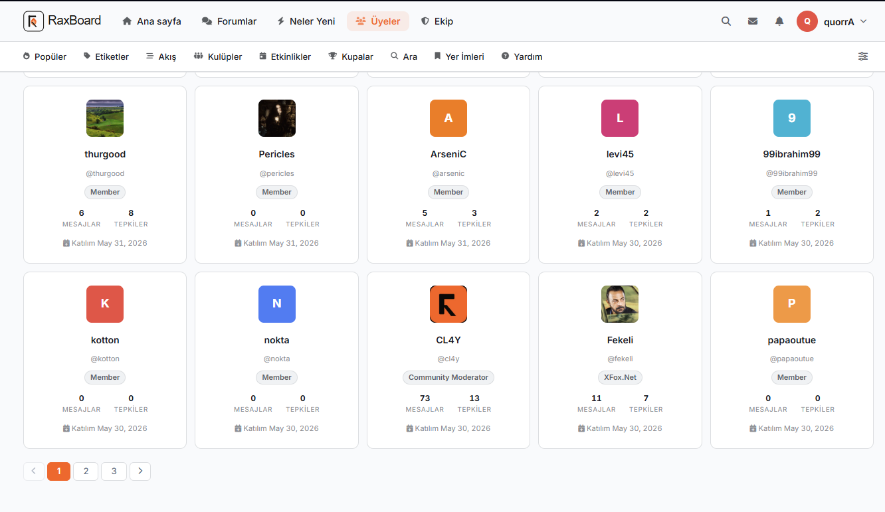Open Kupalar trophy link
Image resolution: width=885 pixels, height=512 pixels.
click(351, 56)
